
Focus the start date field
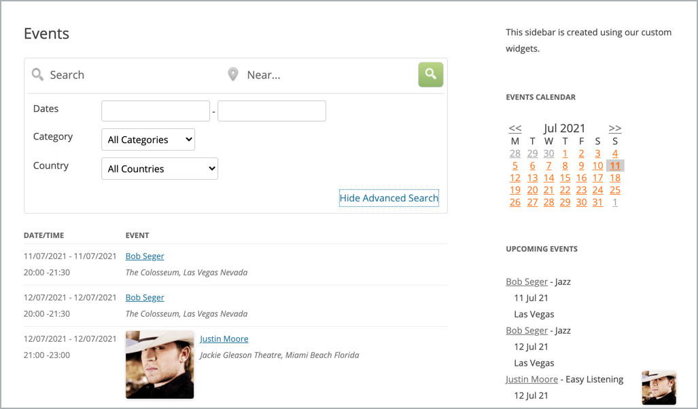156,111
